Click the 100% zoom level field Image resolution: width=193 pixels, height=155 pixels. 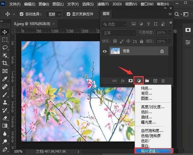click(x=18, y=151)
